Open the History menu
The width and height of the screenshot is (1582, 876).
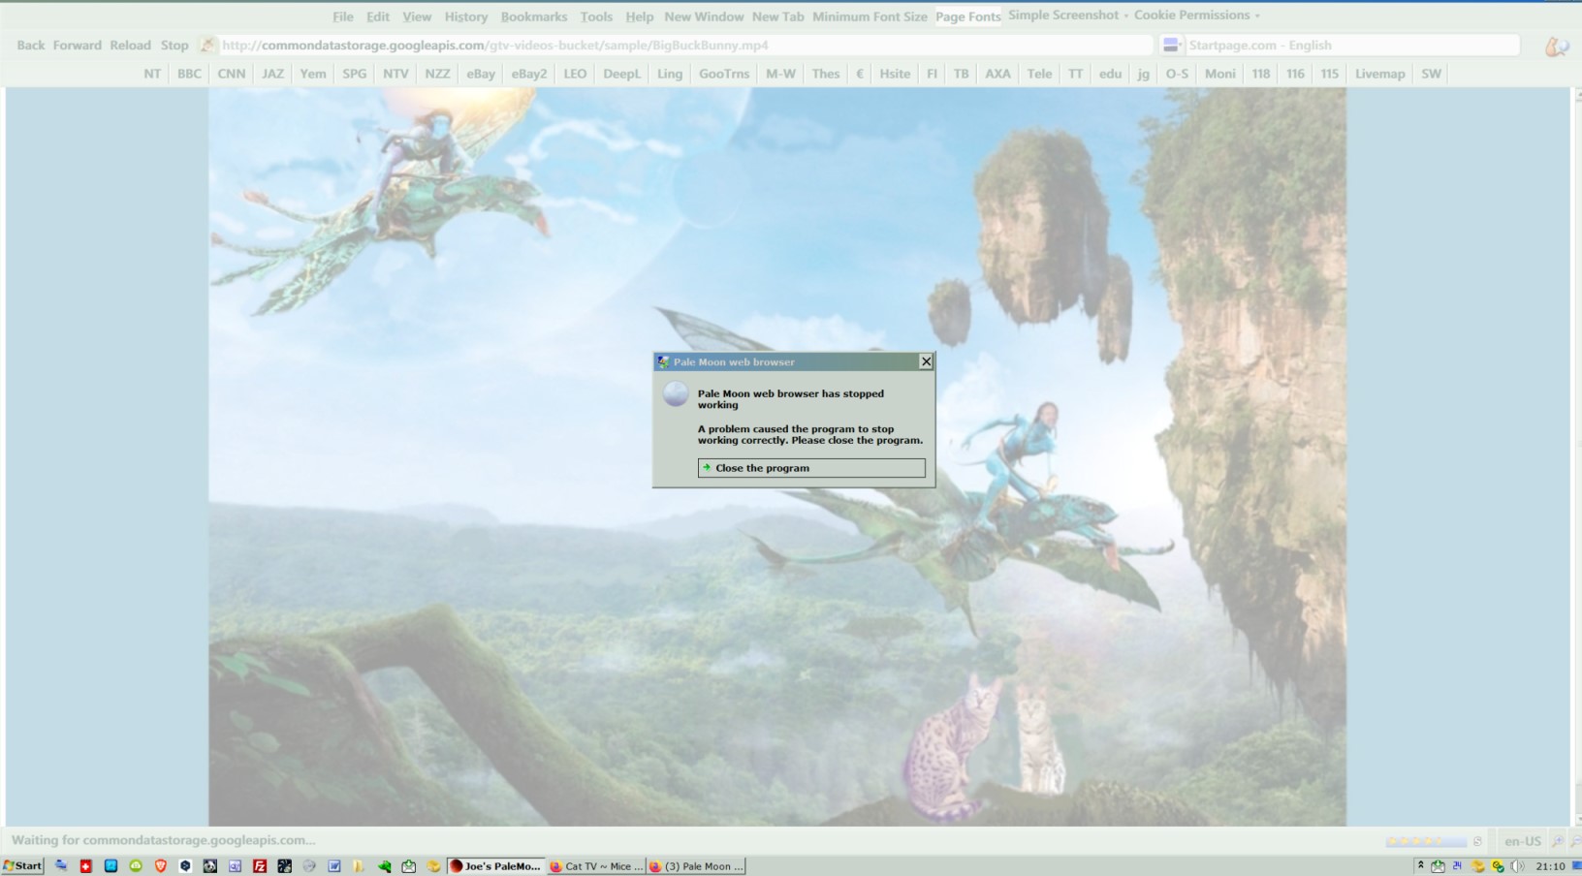coord(466,16)
